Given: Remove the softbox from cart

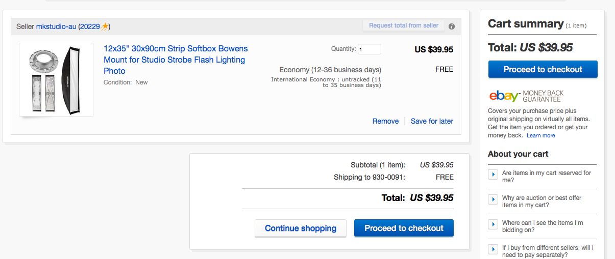Looking at the screenshot, I should click(385, 121).
